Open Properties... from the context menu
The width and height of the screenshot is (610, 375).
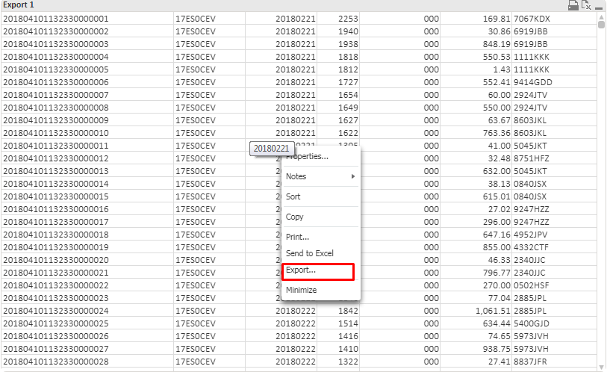tap(307, 157)
